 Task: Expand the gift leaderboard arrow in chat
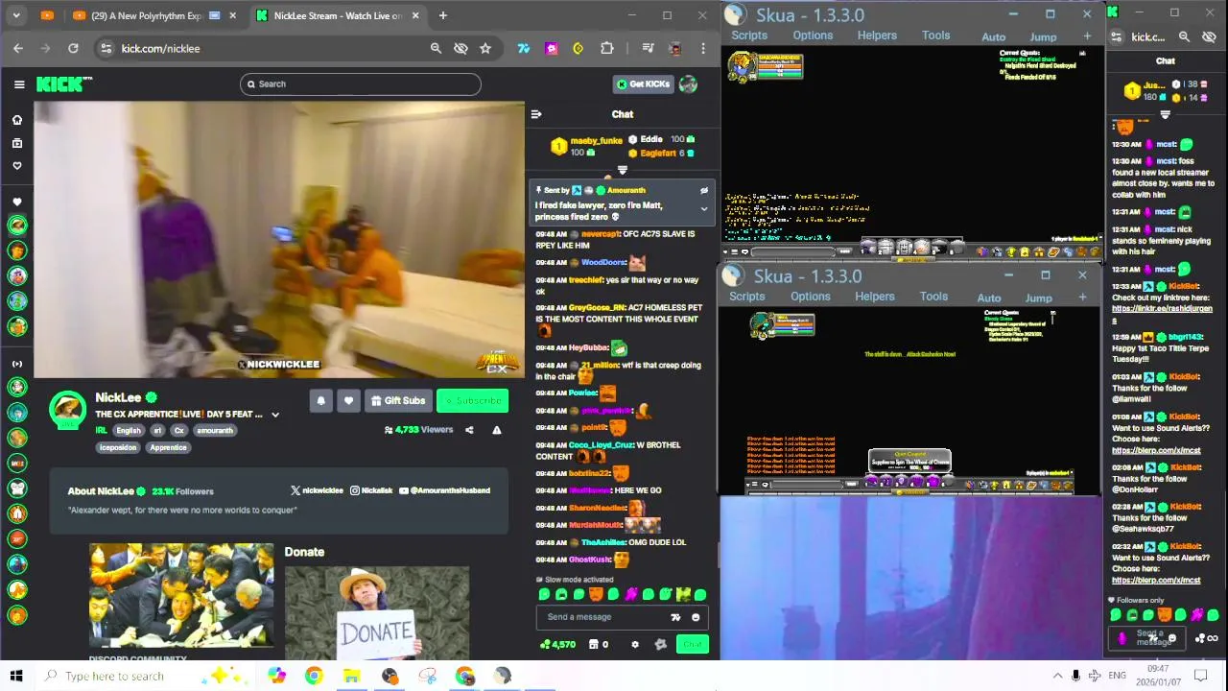pos(623,170)
